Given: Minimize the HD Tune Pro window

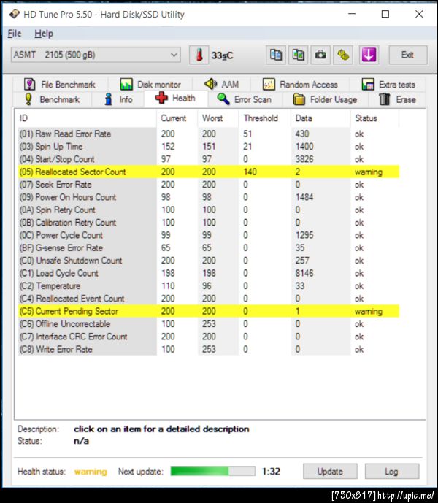Looking at the screenshot, I should click(x=352, y=14).
